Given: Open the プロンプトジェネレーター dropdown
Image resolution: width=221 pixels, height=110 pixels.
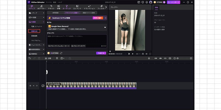Looking at the screenshot, I should (x=59, y=46).
